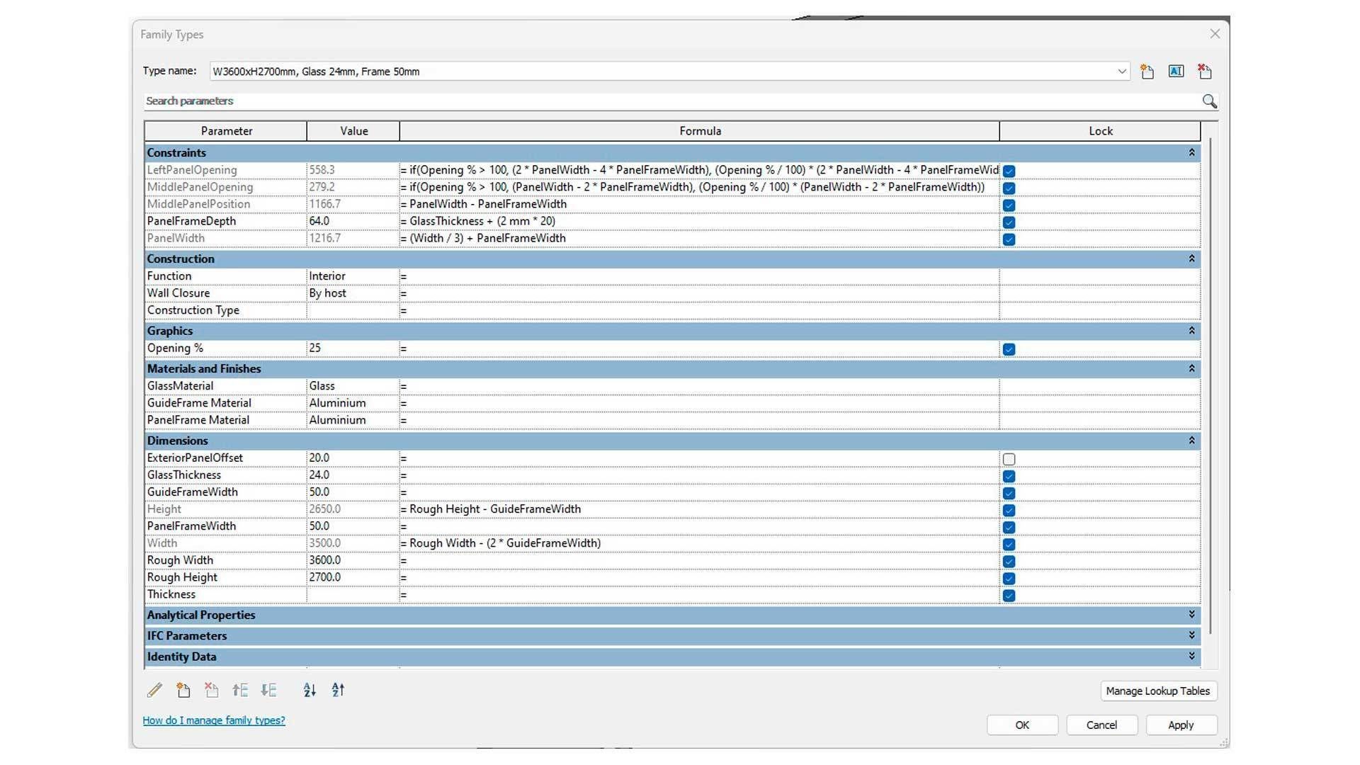
Task: Open the Type name dropdown
Action: (x=1122, y=72)
